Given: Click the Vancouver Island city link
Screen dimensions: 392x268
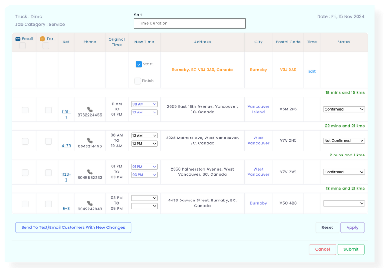Looking at the screenshot, I should click(258, 109).
